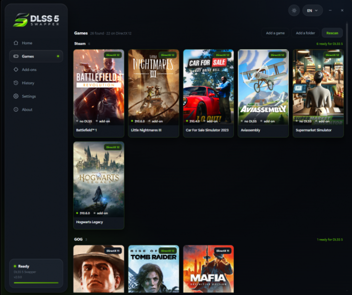The width and height of the screenshot is (352, 295).
Task: Click the 'Battlefield™ 1' title text
Action: coord(87,130)
